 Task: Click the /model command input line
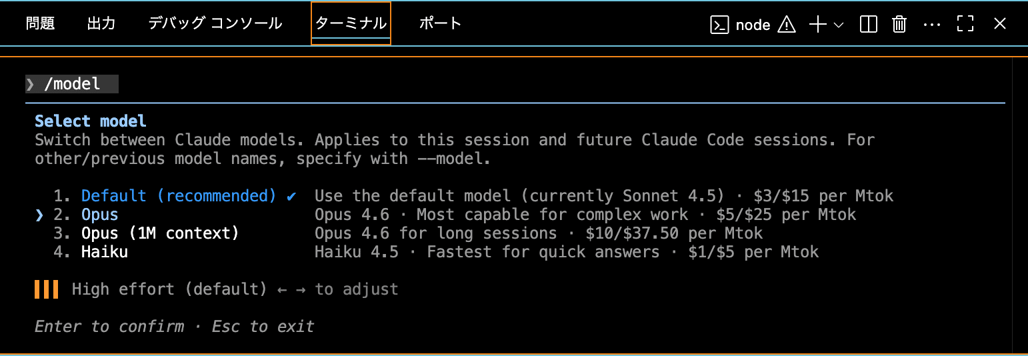[72, 84]
